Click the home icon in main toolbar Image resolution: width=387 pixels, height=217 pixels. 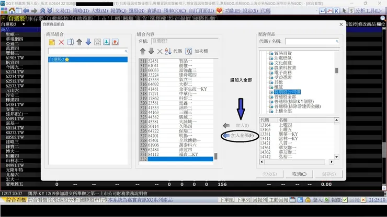pyautogui.click(x=12, y=10)
